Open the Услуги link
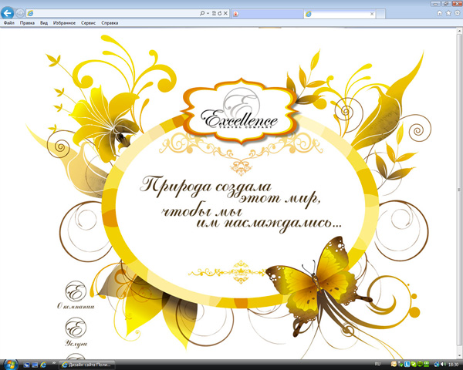Viewport: 463px width, 370px height. pyautogui.click(x=76, y=344)
